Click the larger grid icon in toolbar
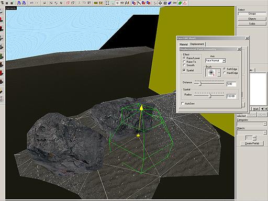268x201 pixels. click(x=12, y=3)
